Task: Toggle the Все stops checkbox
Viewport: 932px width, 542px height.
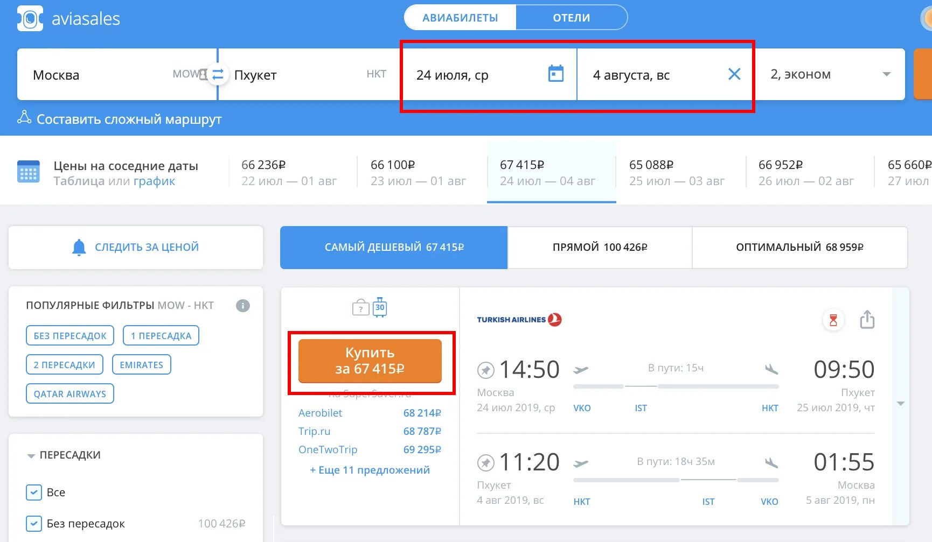Action: click(x=34, y=492)
